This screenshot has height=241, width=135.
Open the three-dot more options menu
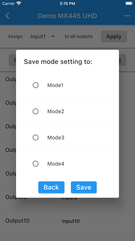(x=127, y=16)
